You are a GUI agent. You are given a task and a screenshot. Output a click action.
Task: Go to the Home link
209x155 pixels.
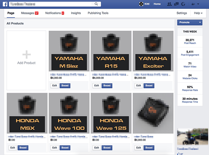157,4
